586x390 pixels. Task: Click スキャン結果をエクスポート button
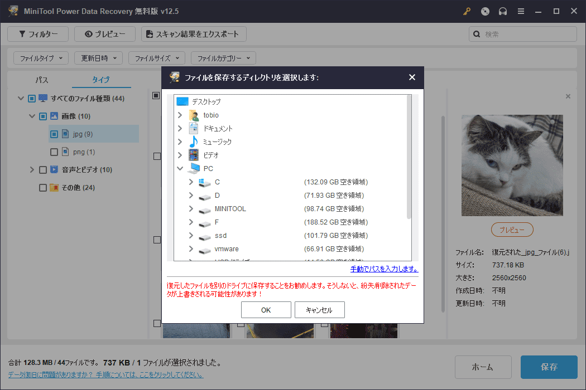[194, 34]
